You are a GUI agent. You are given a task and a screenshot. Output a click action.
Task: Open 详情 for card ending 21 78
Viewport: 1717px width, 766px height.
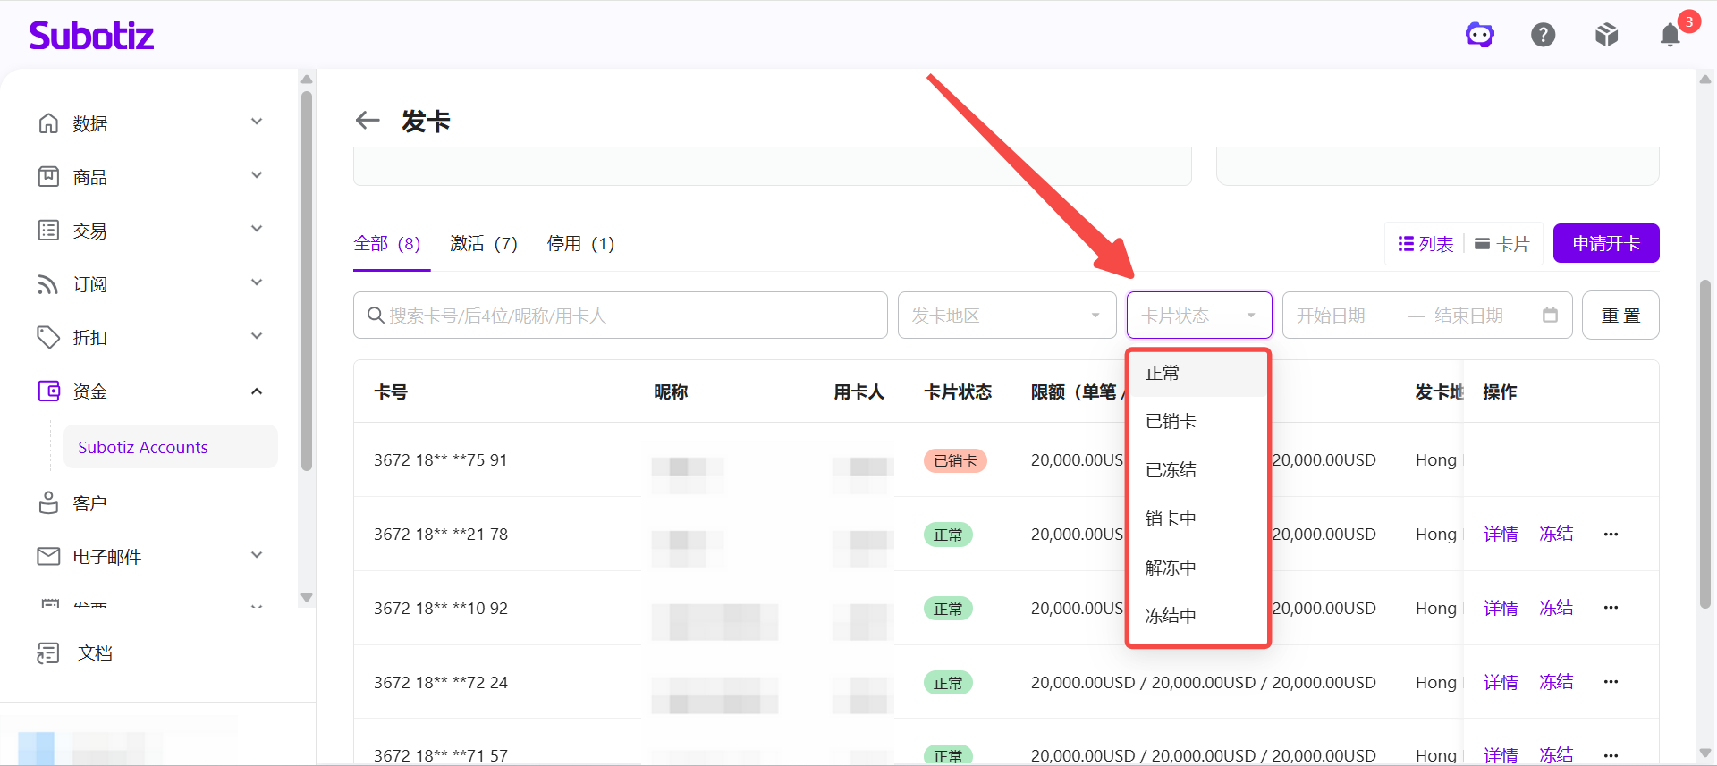point(1501,534)
